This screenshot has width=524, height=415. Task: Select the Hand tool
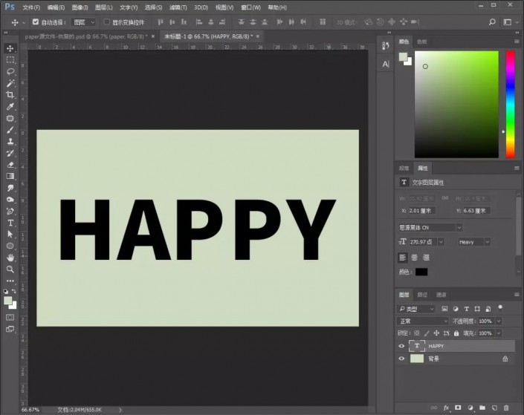(x=10, y=258)
